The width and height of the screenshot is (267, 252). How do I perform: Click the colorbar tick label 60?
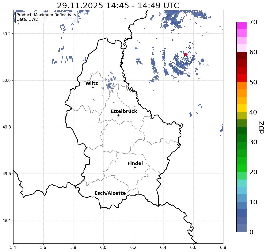[253, 52]
